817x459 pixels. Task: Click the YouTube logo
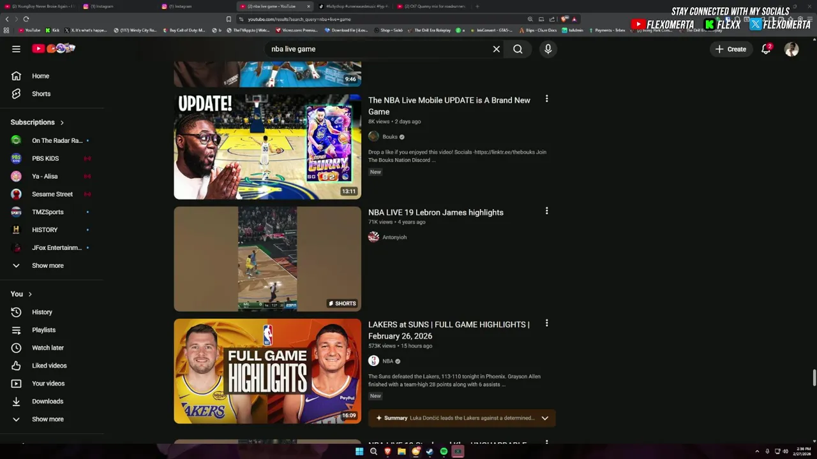pos(54,48)
